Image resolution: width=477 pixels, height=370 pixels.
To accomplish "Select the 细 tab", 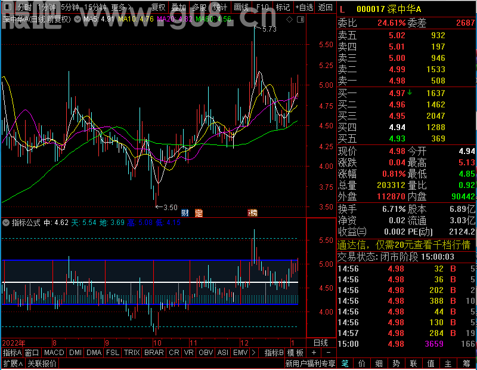I will coord(379,363).
